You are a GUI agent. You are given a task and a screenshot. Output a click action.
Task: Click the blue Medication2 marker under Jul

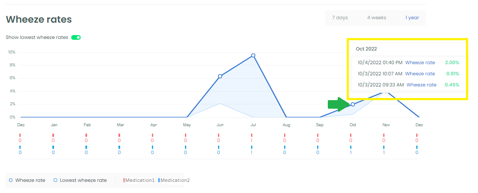tap(252, 147)
